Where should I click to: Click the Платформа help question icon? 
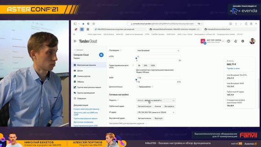pyautogui.click(x=121, y=50)
